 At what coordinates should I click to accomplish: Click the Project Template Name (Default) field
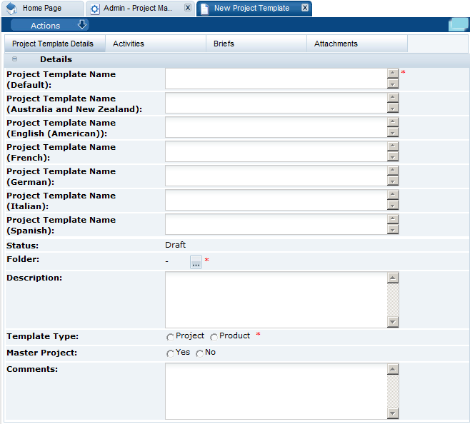[x=276, y=79]
